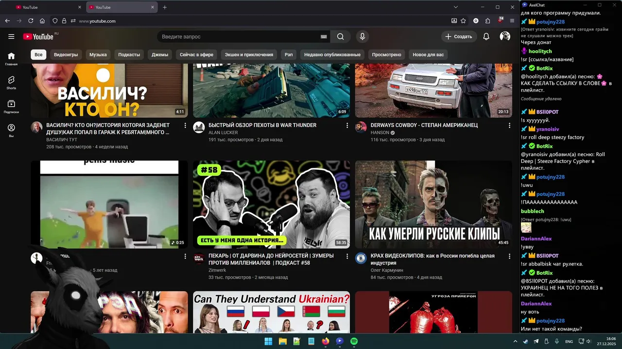This screenshot has height=349, width=622.
Task: Open БЫСТРЫЙ ОБЗОР ПЕХОТЫ В WAR THUNDER title
Action: 262,125
